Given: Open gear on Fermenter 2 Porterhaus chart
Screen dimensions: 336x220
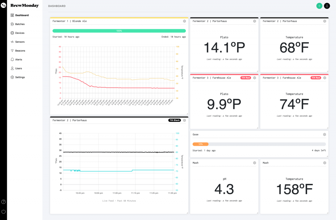Looking at the screenshot, I should pos(184,120).
